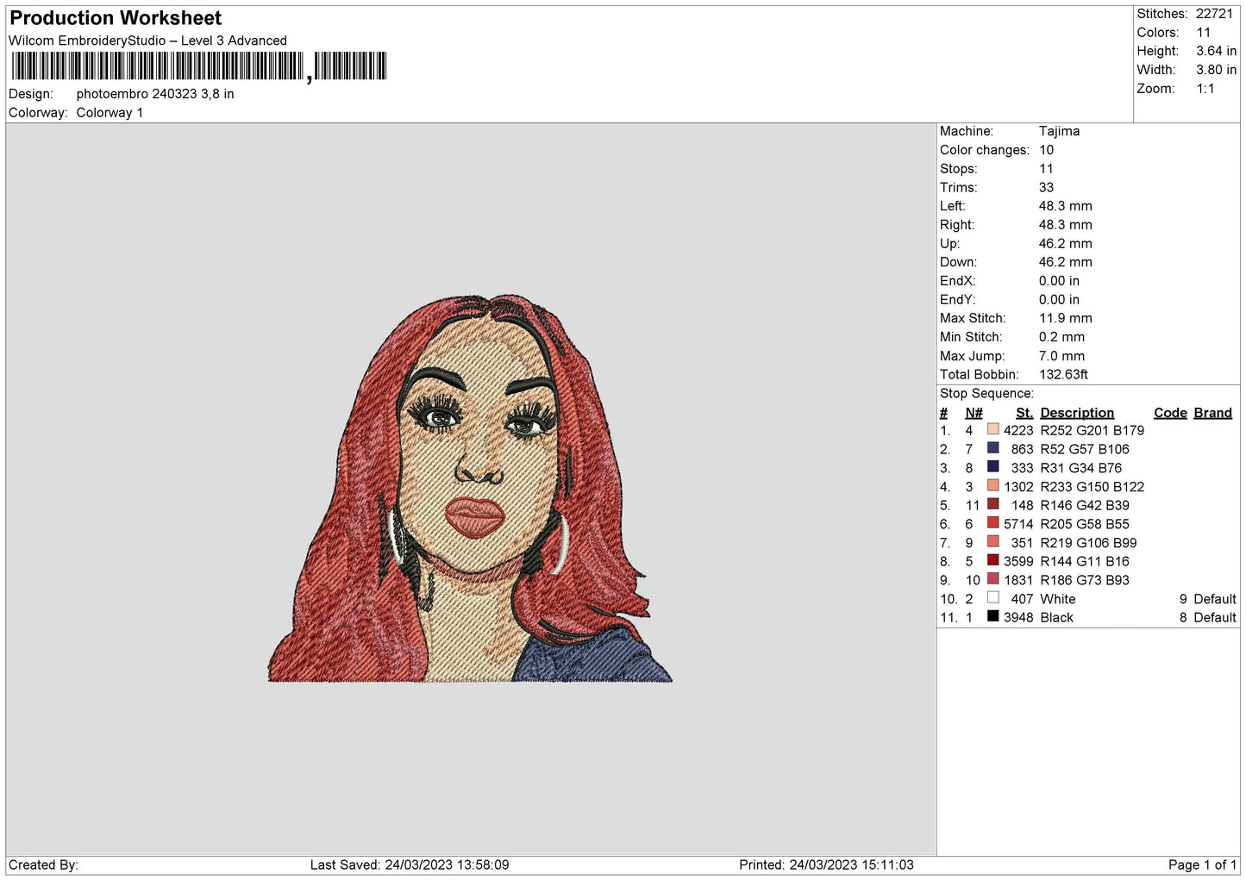Click the Description column header
Viewport: 1246px width, 880px height.
1077,413
